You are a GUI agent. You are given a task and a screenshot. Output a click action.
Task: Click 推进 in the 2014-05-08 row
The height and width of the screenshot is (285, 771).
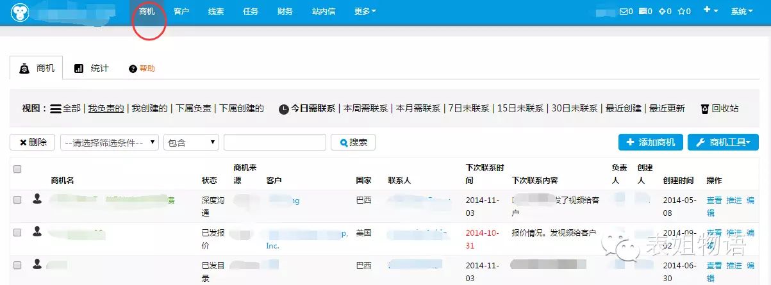click(x=734, y=200)
